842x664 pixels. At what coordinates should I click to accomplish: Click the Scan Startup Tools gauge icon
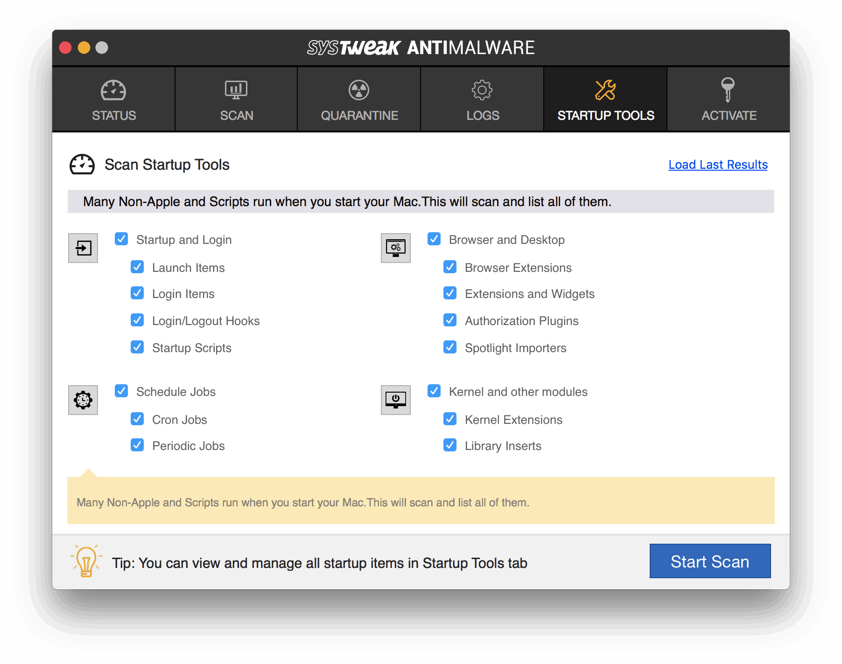click(x=82, y=165)
